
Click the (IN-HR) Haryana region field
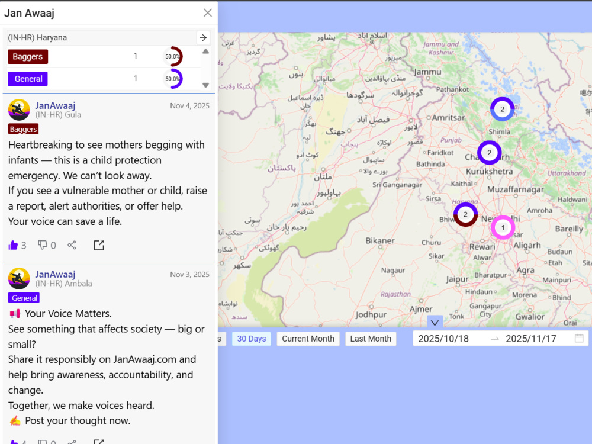pyautogui.click(x=101, y=37)
